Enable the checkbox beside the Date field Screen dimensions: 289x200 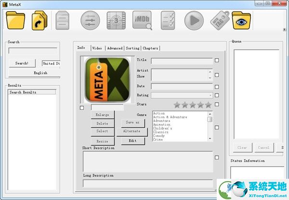tap(217, 86)
